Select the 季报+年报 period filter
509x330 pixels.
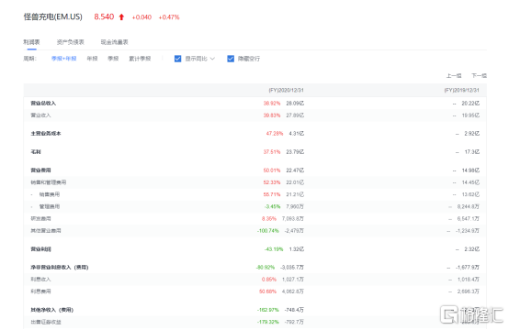pos(64,59)
